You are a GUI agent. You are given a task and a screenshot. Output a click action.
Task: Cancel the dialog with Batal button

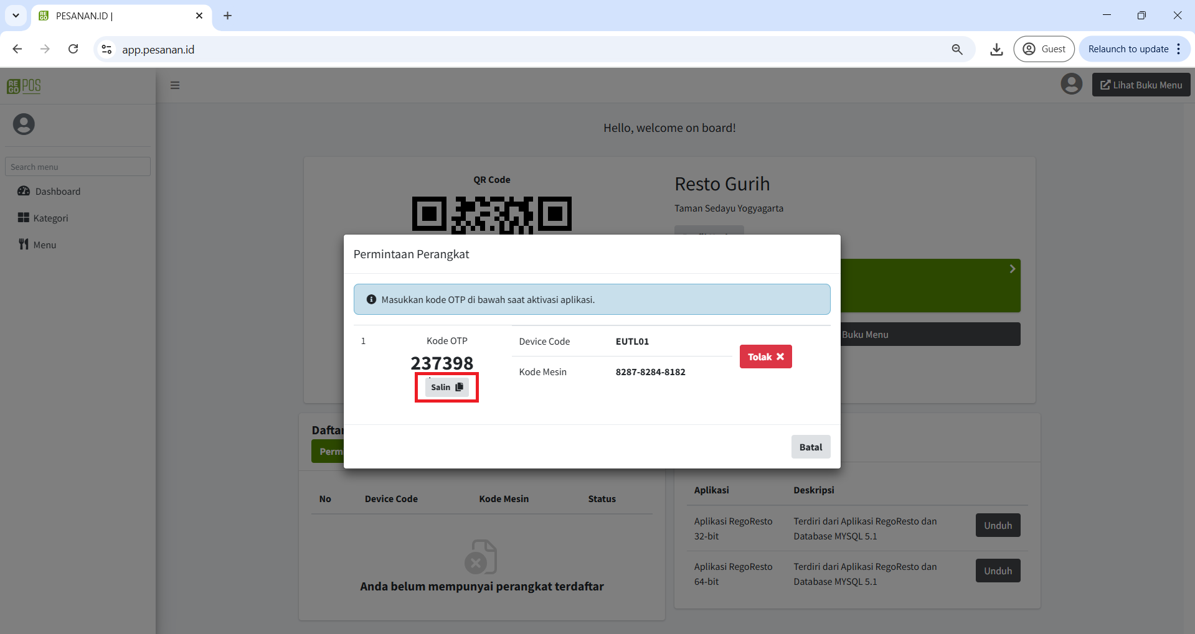click(810, 447)
